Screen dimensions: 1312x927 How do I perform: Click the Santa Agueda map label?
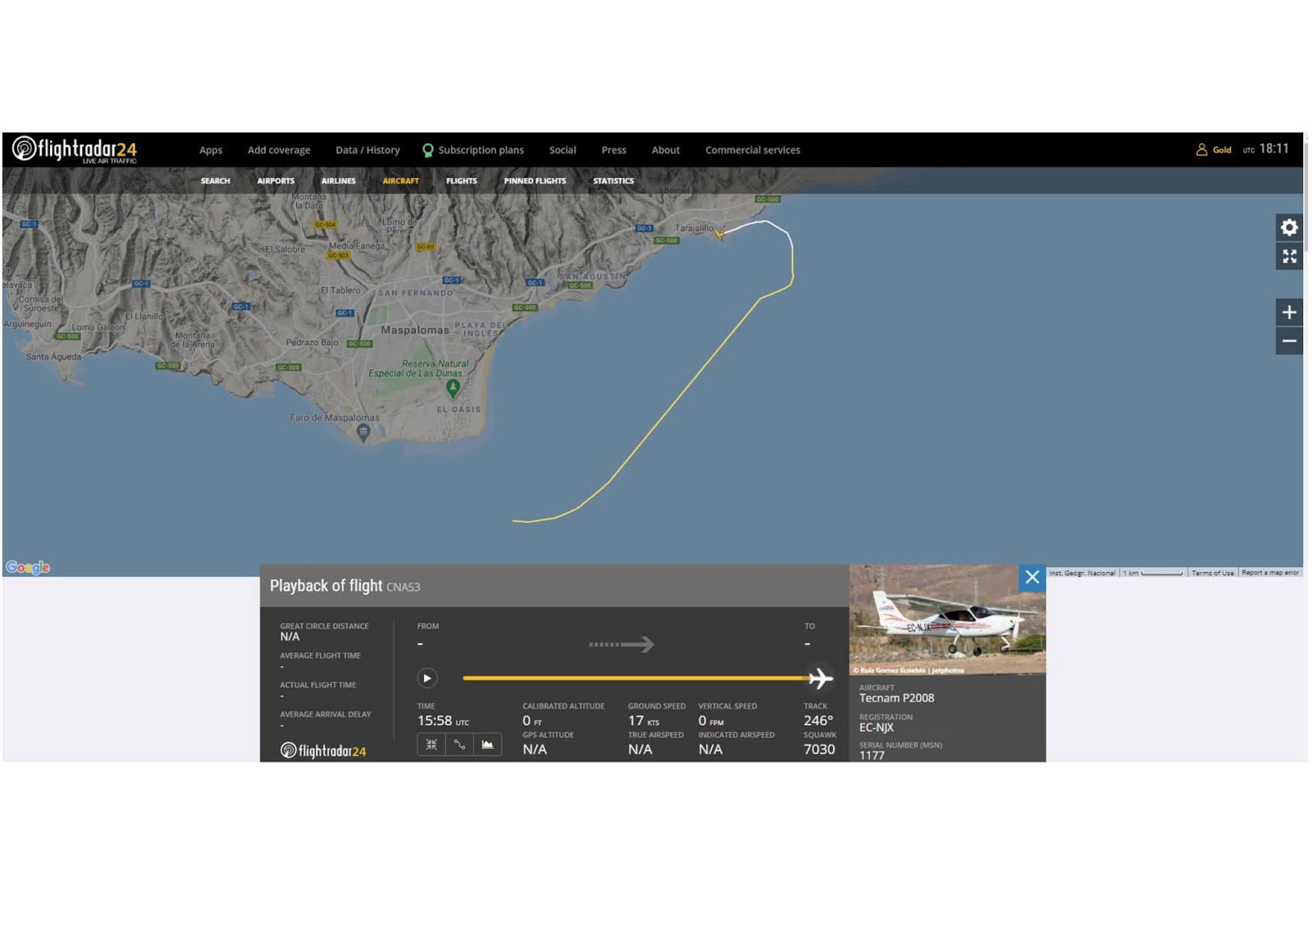click(53, 357)
